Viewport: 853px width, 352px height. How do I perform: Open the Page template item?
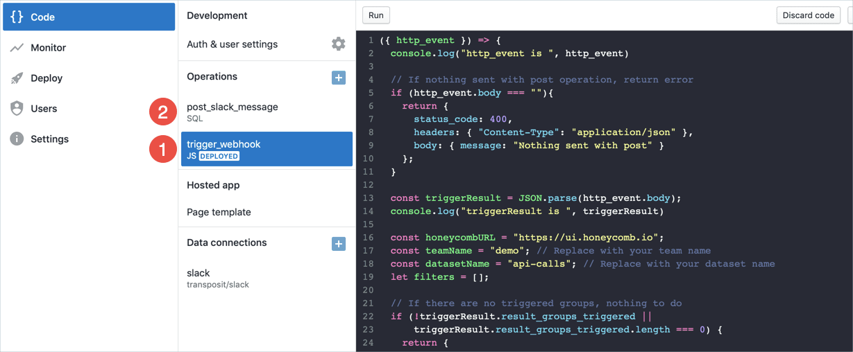coord(219,212)
